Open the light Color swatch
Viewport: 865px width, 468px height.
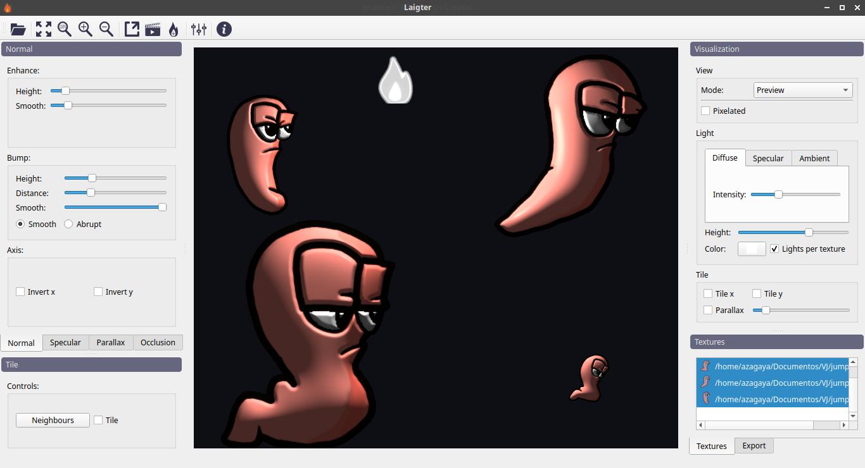(x=752, y=249)
